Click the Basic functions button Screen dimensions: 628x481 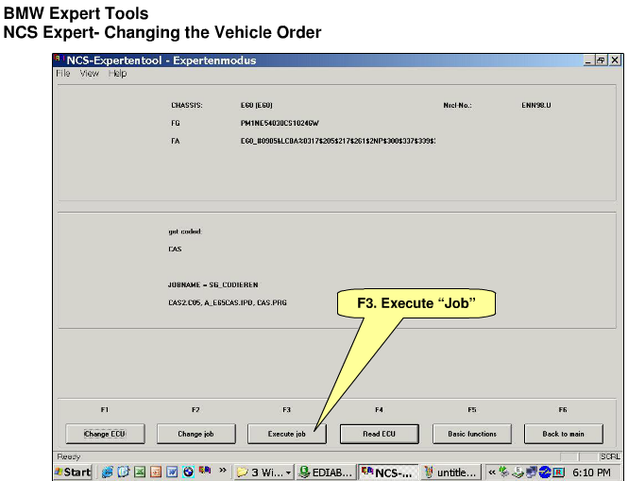click(472, 434)
